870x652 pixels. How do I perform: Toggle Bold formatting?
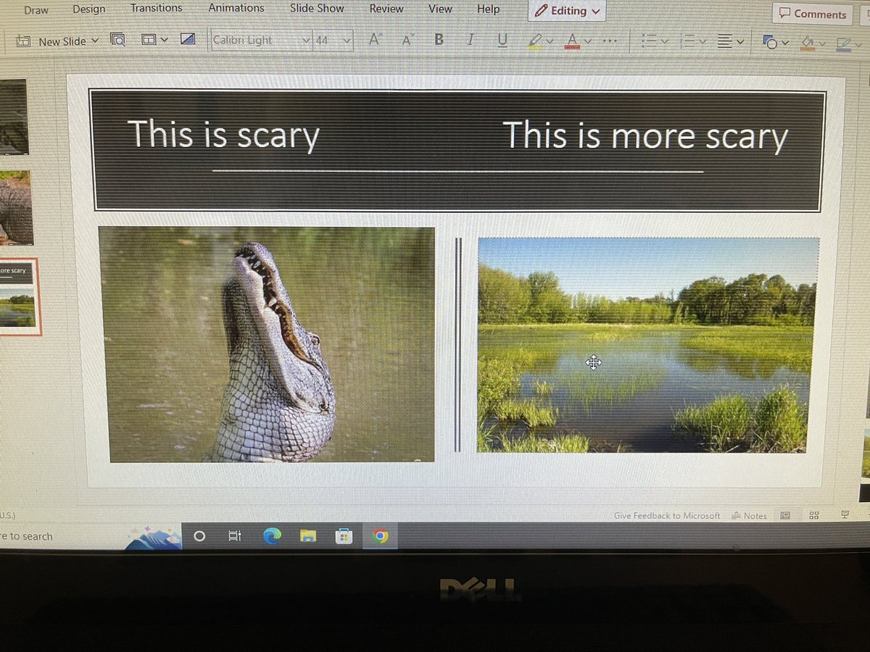click(439, 40)
